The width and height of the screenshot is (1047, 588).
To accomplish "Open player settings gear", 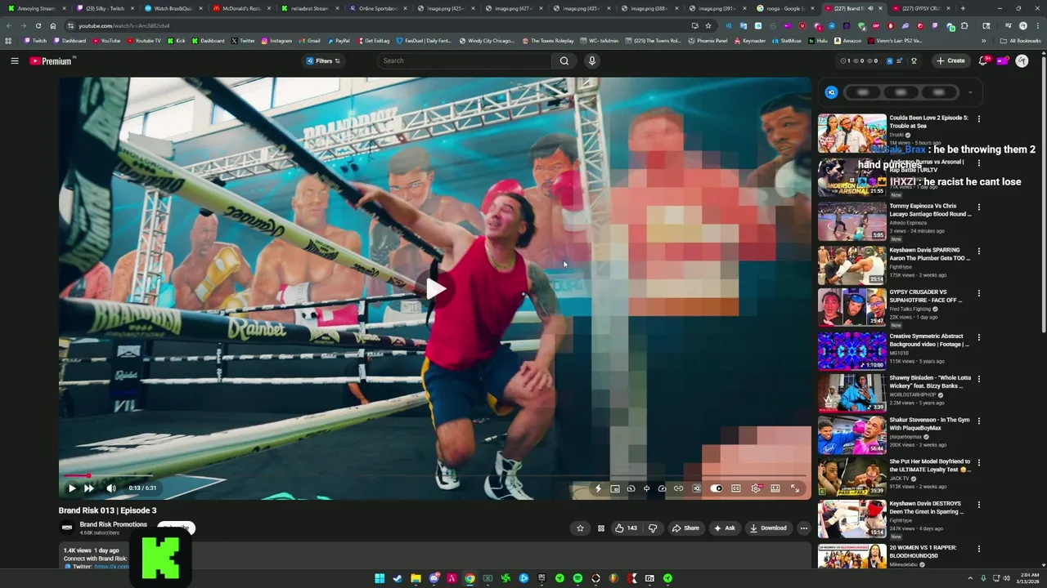I will click(x=756, y=488).
